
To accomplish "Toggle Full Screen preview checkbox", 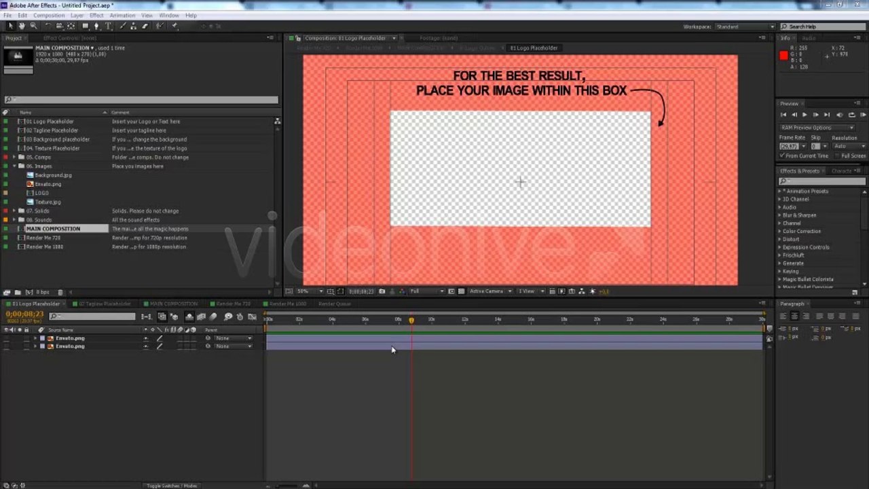I will click(x=838, y=156).
